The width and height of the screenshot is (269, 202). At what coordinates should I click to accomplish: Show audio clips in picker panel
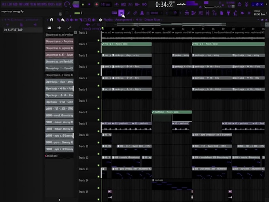(x=59, y=28)
